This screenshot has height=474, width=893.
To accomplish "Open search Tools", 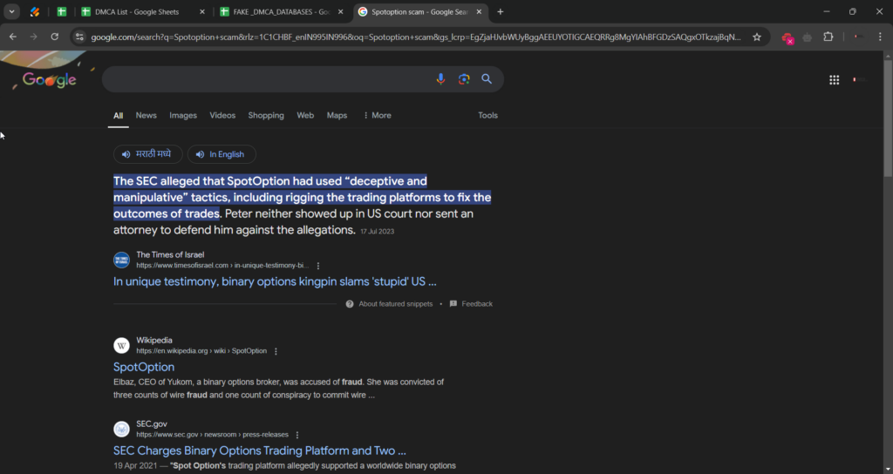I will point(487,115).
